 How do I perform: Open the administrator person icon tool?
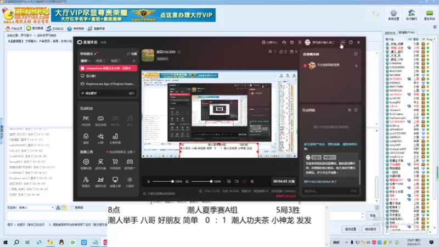pyautogui.click(x=86, y=180)
